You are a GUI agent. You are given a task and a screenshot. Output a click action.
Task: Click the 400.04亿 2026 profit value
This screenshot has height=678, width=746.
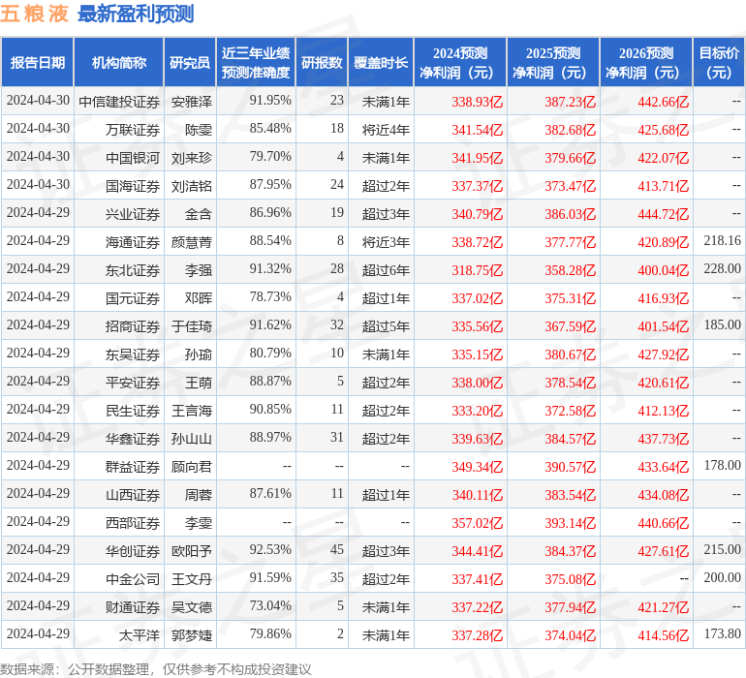pyautogui.click(x=664, y=270)
